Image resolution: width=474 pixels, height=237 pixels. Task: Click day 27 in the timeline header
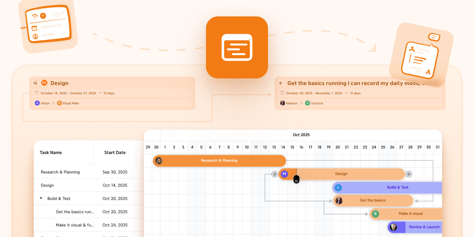point(401,147)
